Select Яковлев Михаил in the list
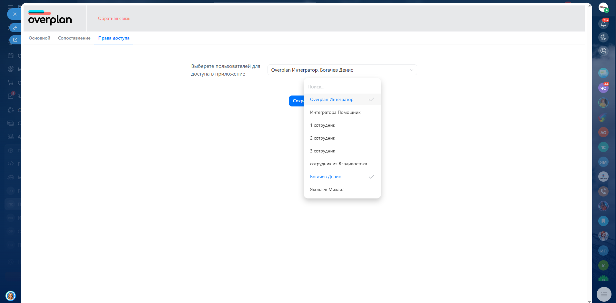The height and width of the screenshot is (303, 616). (x=342, y=189)
